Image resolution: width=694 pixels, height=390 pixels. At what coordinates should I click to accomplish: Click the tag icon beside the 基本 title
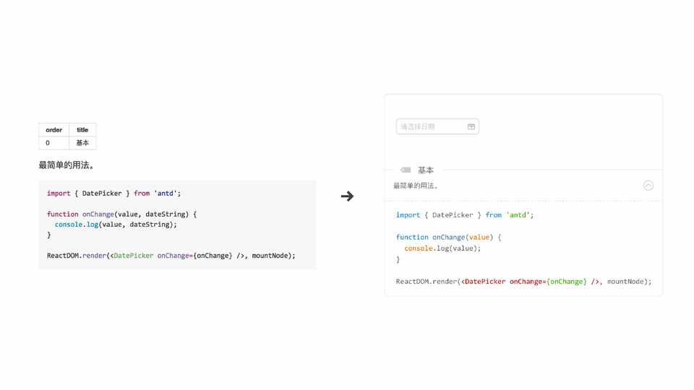[x=406, y=170]
